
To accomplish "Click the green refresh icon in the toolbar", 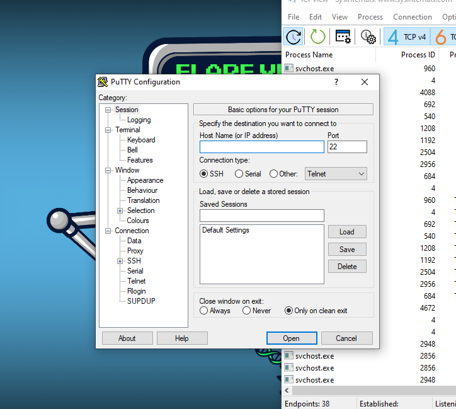I will coord(318,37).
